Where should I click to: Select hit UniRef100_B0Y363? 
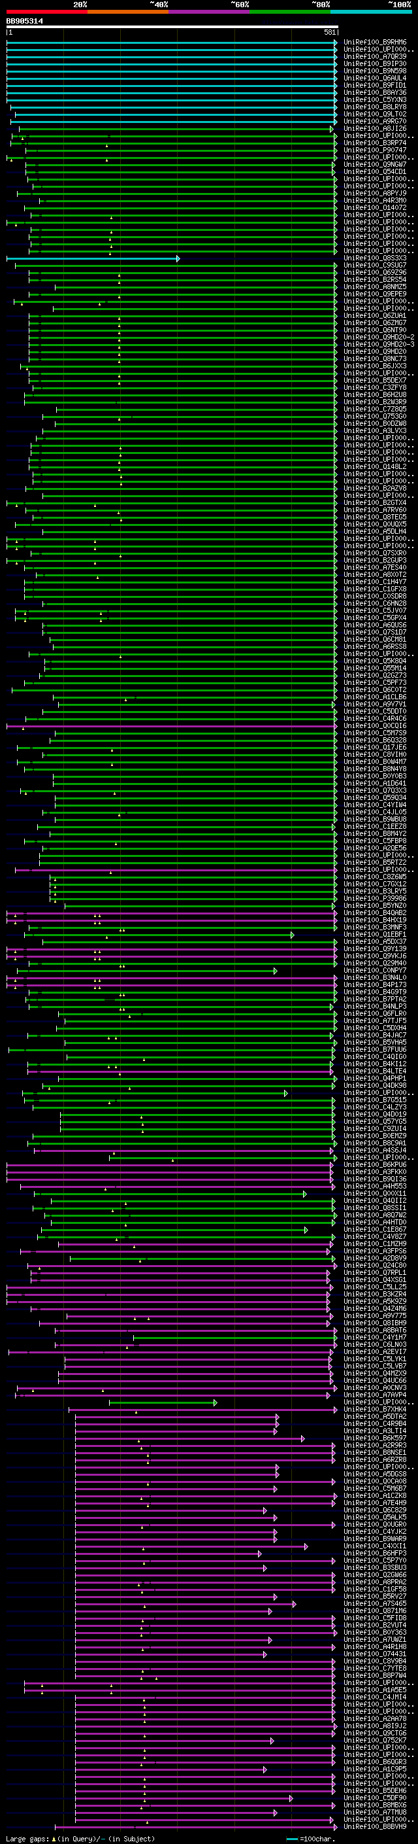coord(375,1633)
